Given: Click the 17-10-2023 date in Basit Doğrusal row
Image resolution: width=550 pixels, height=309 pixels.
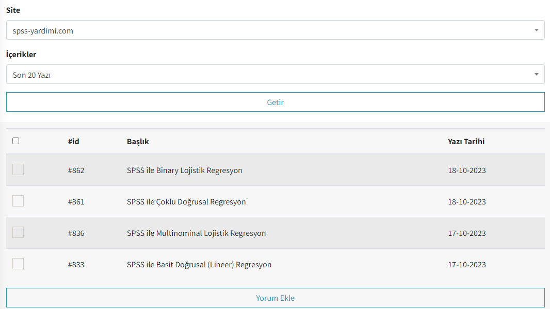Looking at the screenshot, I should tap(467, 265).
